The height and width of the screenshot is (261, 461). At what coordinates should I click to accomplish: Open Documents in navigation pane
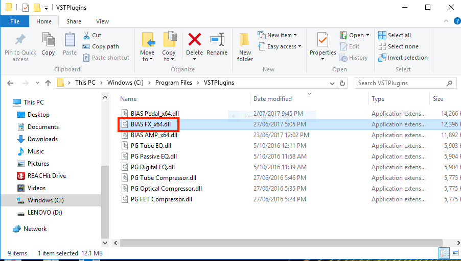click(x=38, y=127)
